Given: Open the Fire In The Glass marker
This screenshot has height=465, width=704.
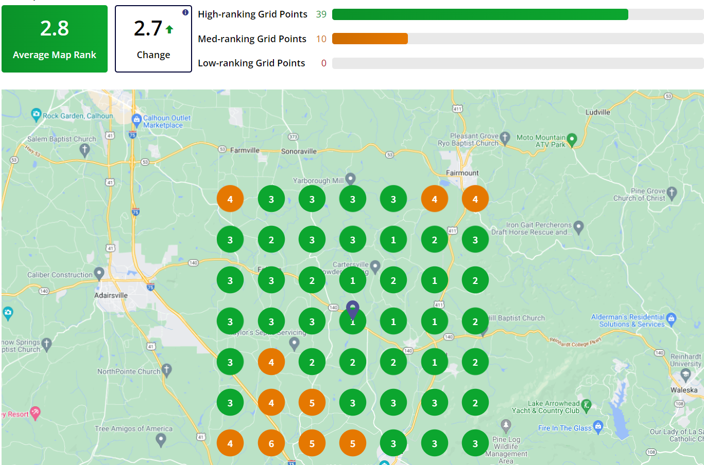Looking at the screenshot, I should click(598, 427).
